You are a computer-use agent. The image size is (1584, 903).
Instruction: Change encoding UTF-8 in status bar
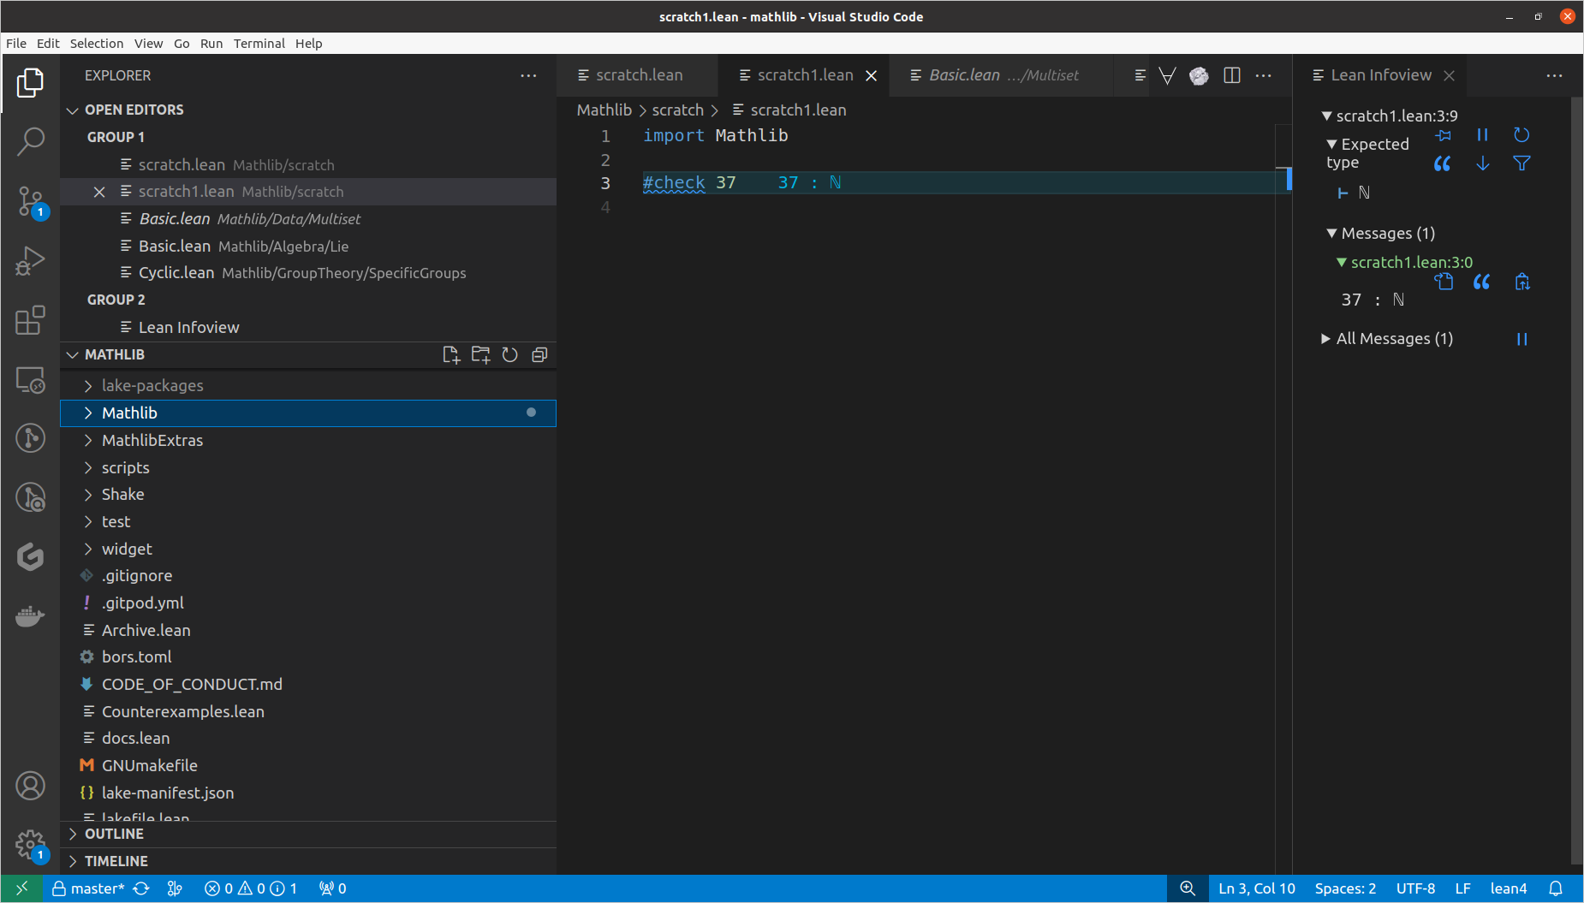pyautogui.click(x=1415, y=888)
